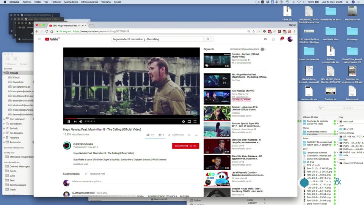
Task: Select iCloud inbox in Mail sidebar
Action: click(16, 77)
